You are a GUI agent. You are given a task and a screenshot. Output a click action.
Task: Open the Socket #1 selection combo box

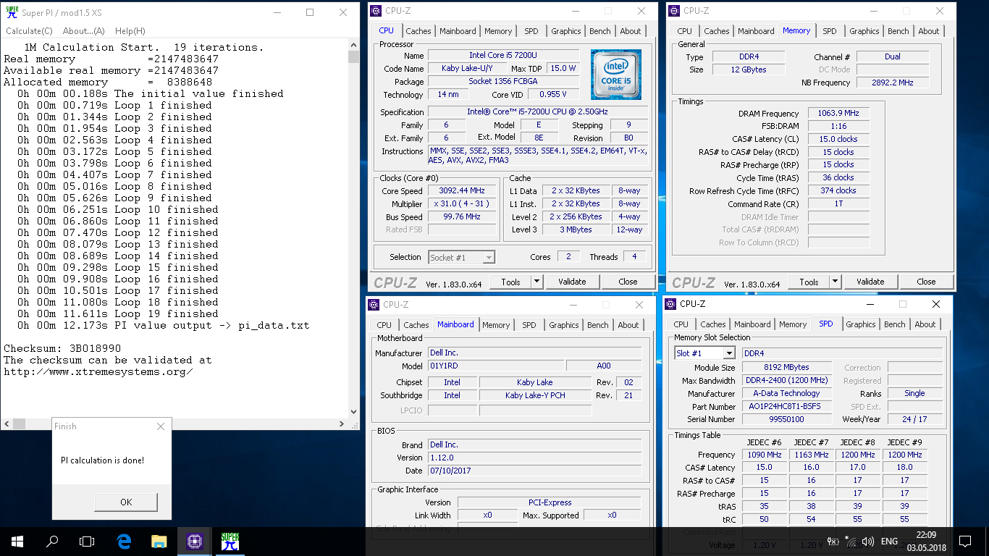461,257
